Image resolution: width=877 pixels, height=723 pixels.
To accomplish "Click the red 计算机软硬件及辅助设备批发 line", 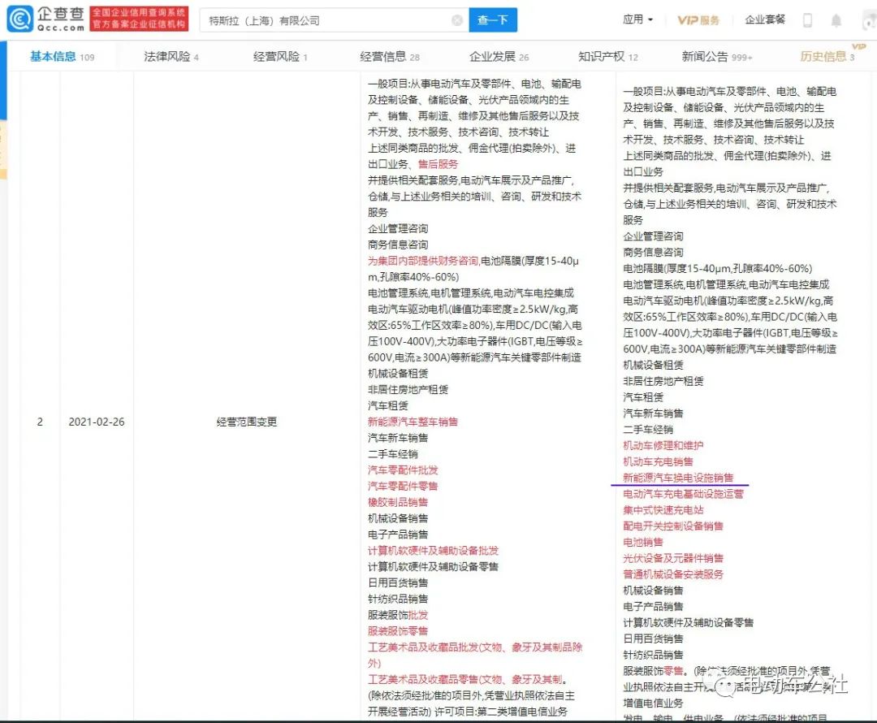I will (433, 551).
